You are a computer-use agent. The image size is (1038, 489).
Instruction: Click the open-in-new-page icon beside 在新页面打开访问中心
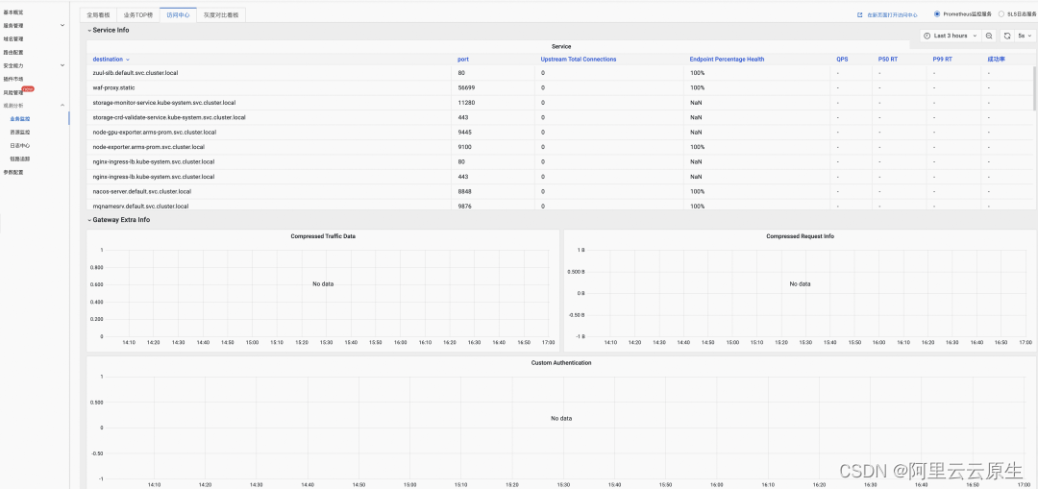(860, 14)
